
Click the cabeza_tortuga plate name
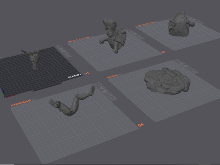(x=79, y=39)
